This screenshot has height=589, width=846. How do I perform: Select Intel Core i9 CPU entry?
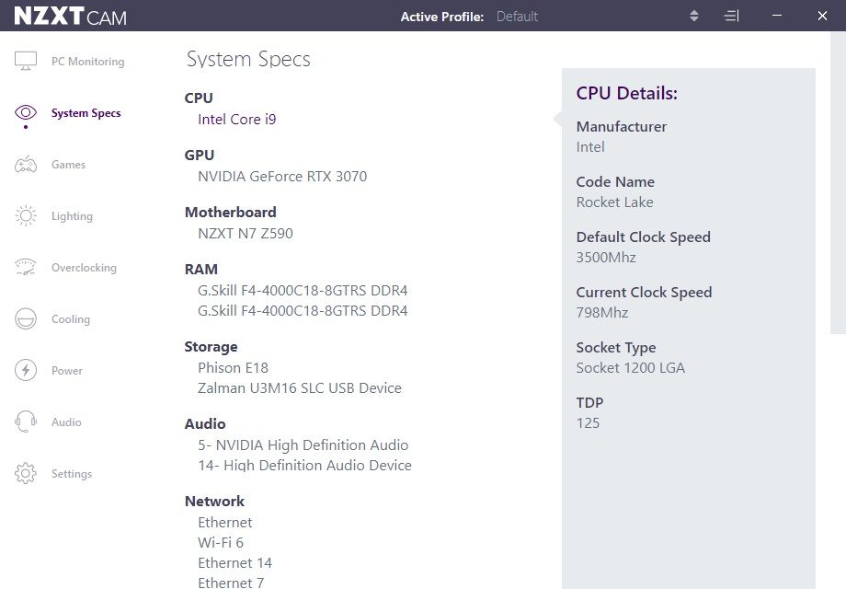pyautogui.click(x=237, y=120)
